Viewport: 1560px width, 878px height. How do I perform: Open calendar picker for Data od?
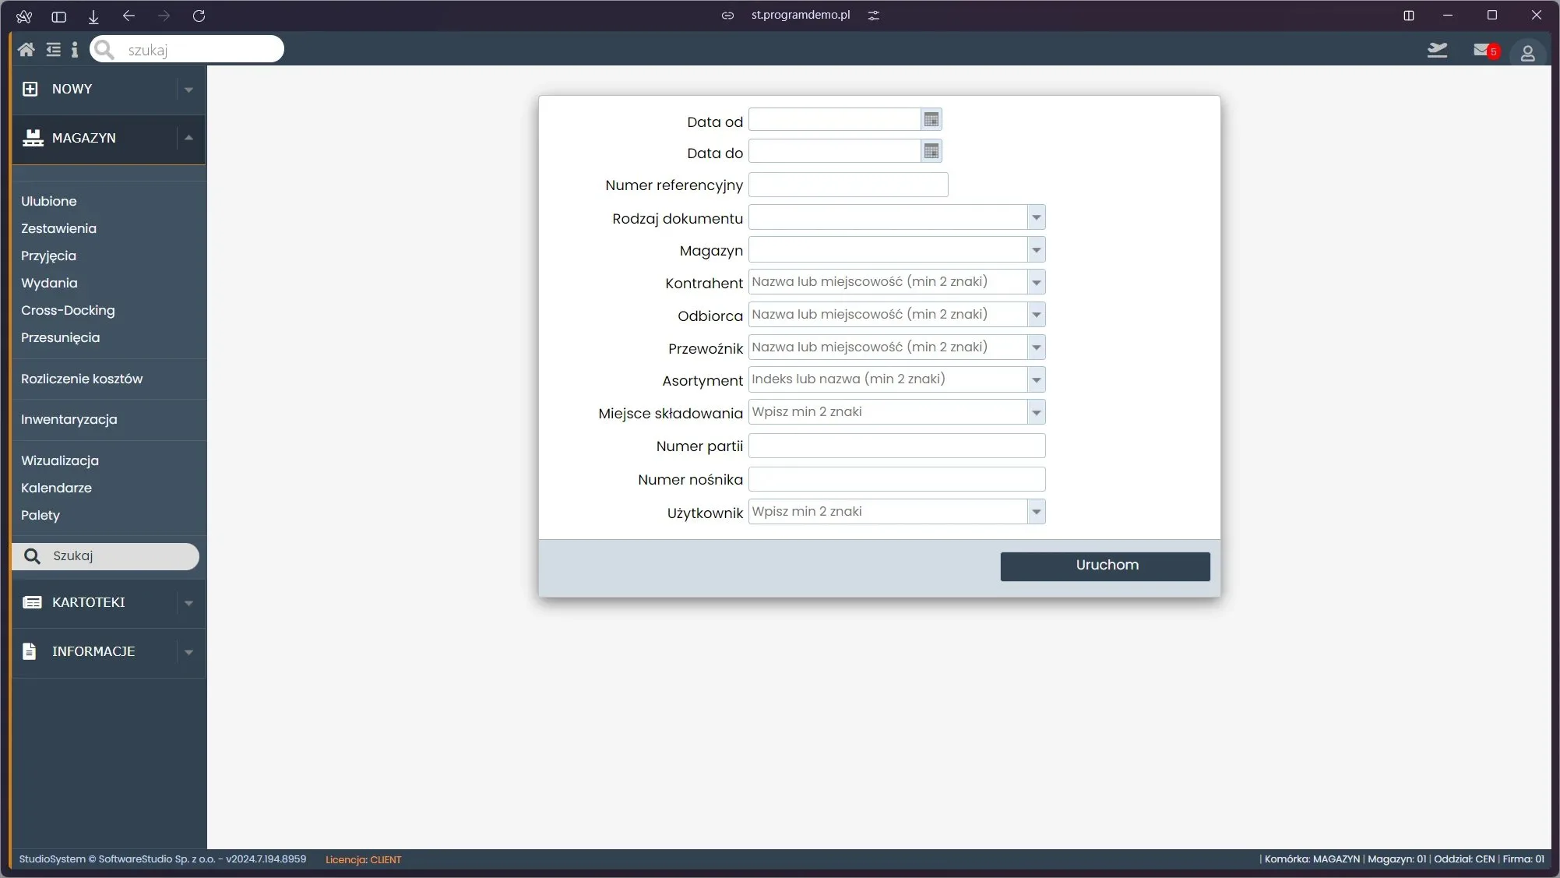pyautogui.click(x=931, y=120)
